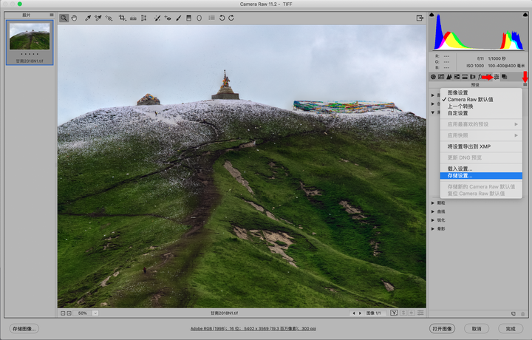Open the Presets panel tab icon

[x=497, y=77]
